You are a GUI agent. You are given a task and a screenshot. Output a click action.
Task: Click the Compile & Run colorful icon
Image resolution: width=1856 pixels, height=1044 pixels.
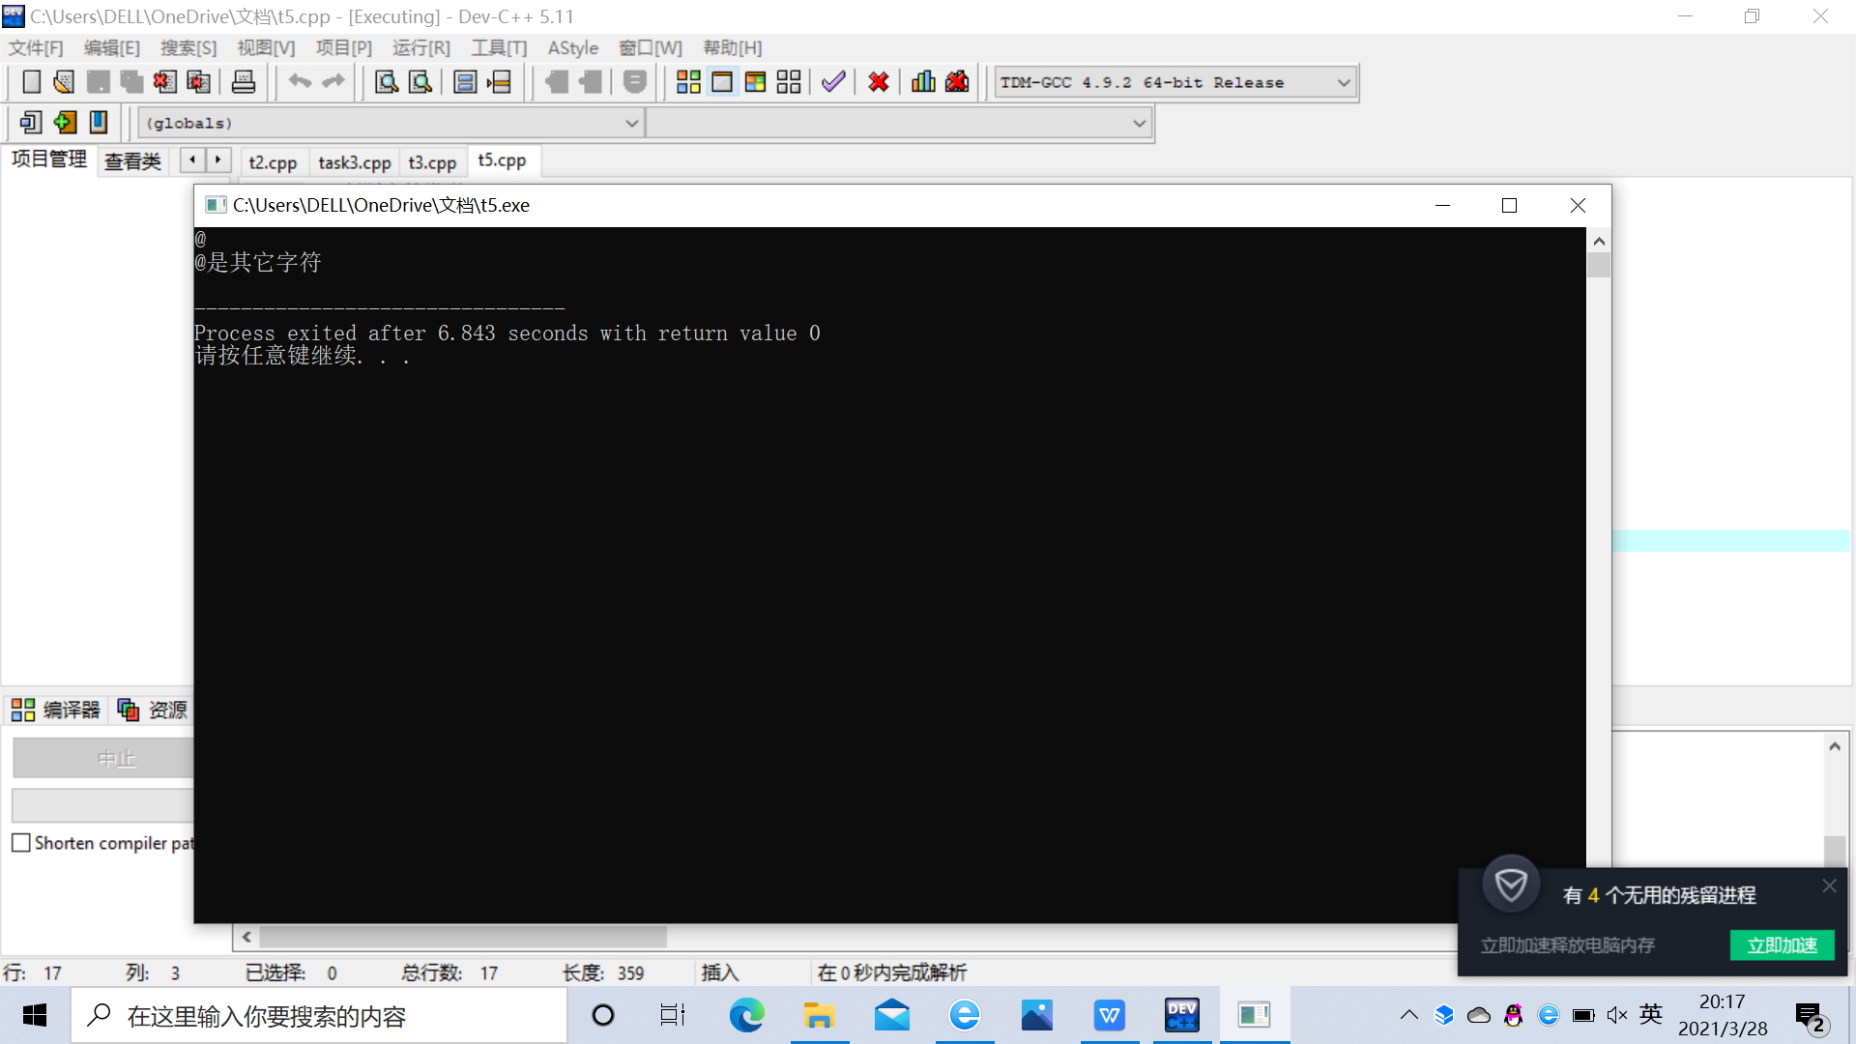click(755, 82)
